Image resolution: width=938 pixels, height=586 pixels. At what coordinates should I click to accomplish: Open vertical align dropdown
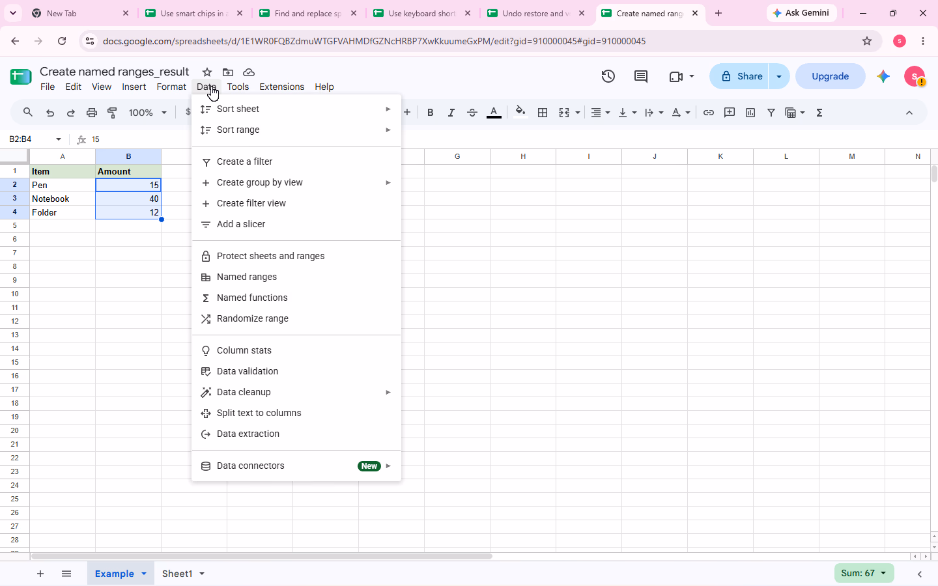click(627, 113)
